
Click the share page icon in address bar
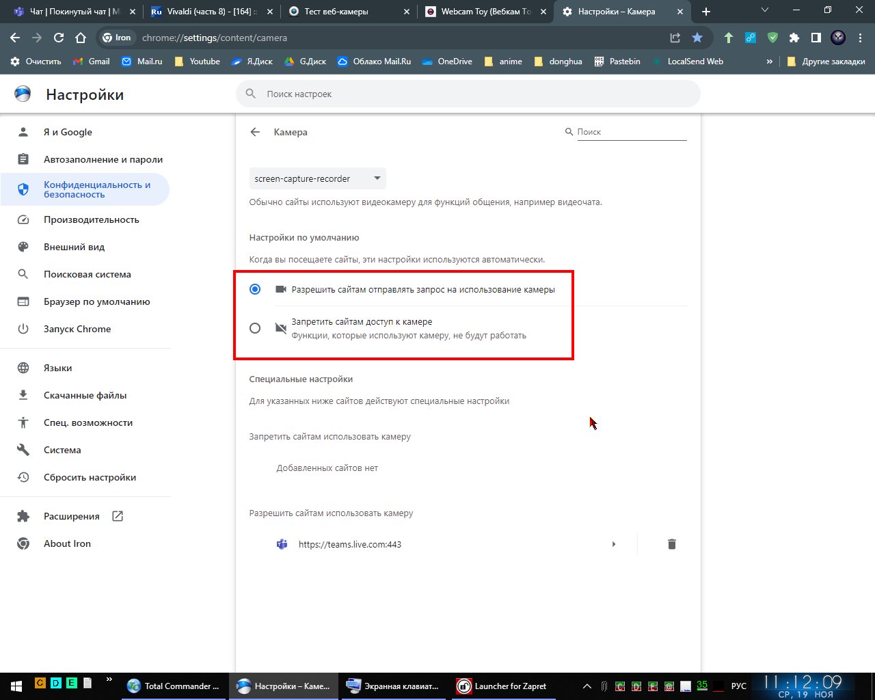[x=675, y=38]
